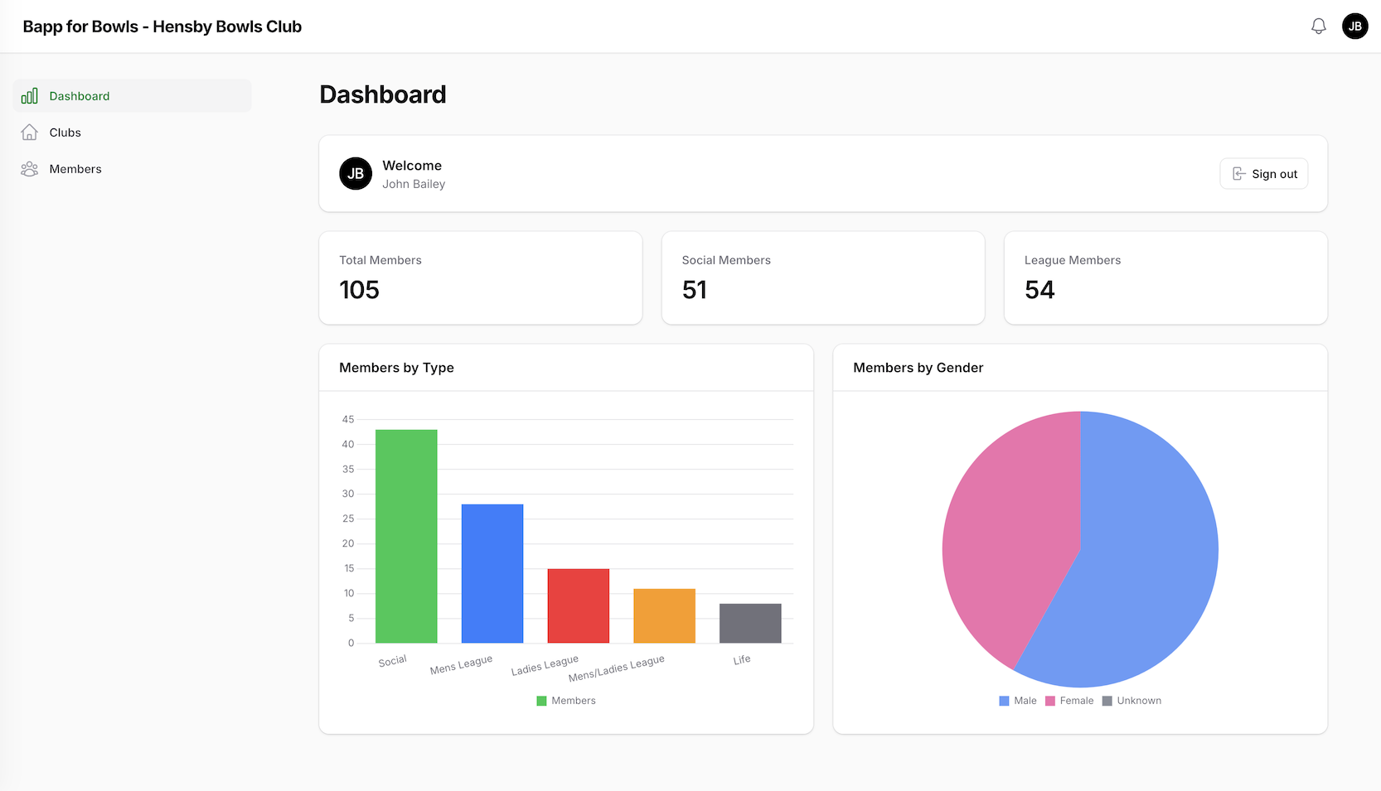
Task: Click the JB avatar in the top bar
Action: click(x=1354, y=26)
